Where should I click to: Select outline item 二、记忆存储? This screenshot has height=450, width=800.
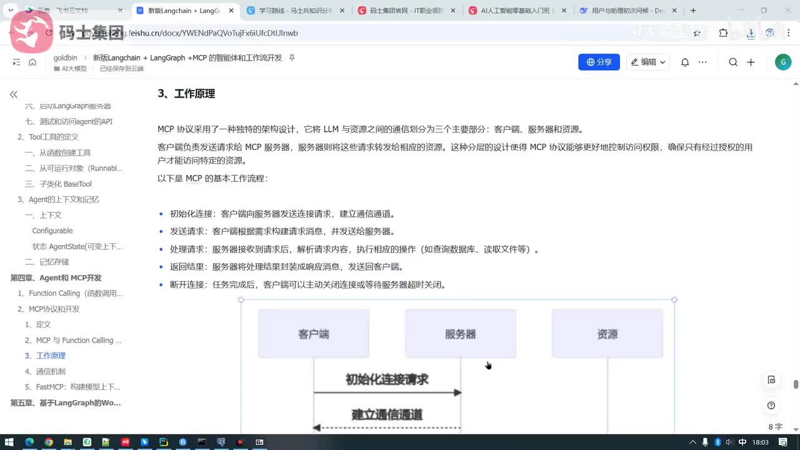click(47, 262)
